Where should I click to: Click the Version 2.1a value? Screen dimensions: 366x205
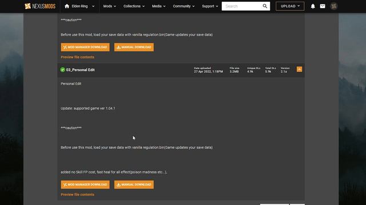click(284, 72)
